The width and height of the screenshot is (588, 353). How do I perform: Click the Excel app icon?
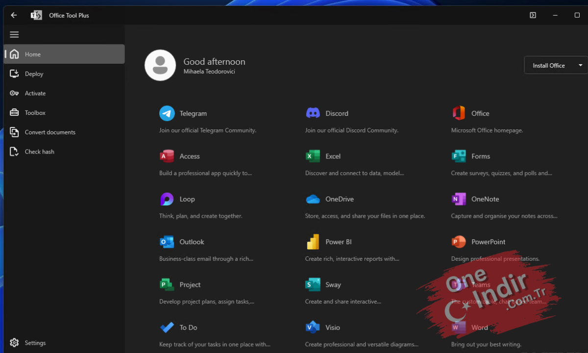click(313, 156)
